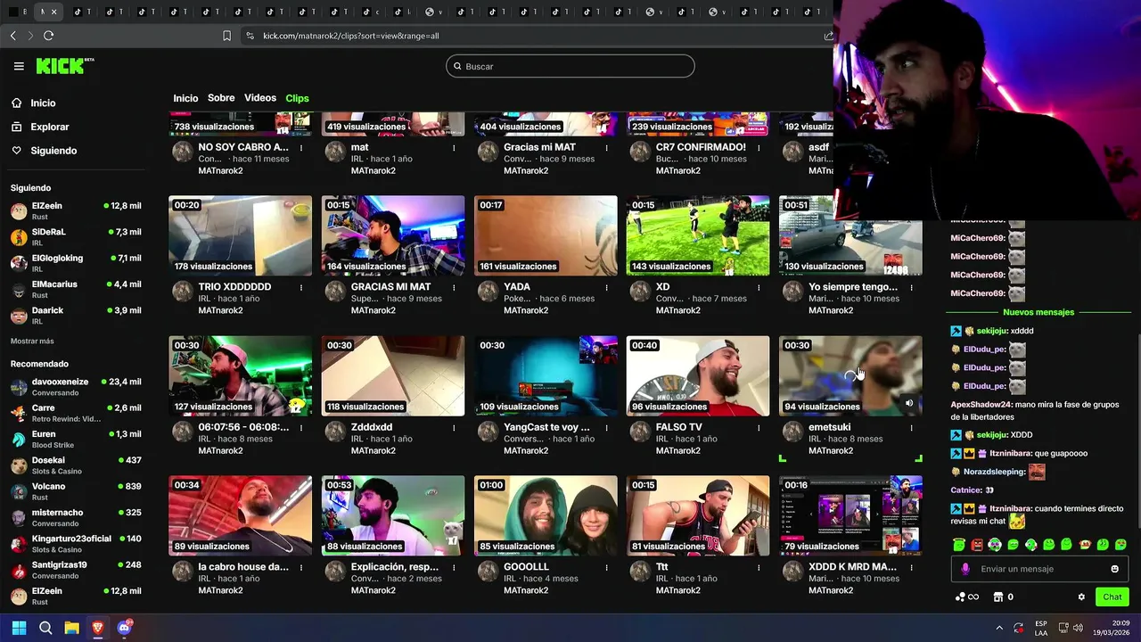Open SiDeRaL channel in the sidebar

[x=76, y=237]
